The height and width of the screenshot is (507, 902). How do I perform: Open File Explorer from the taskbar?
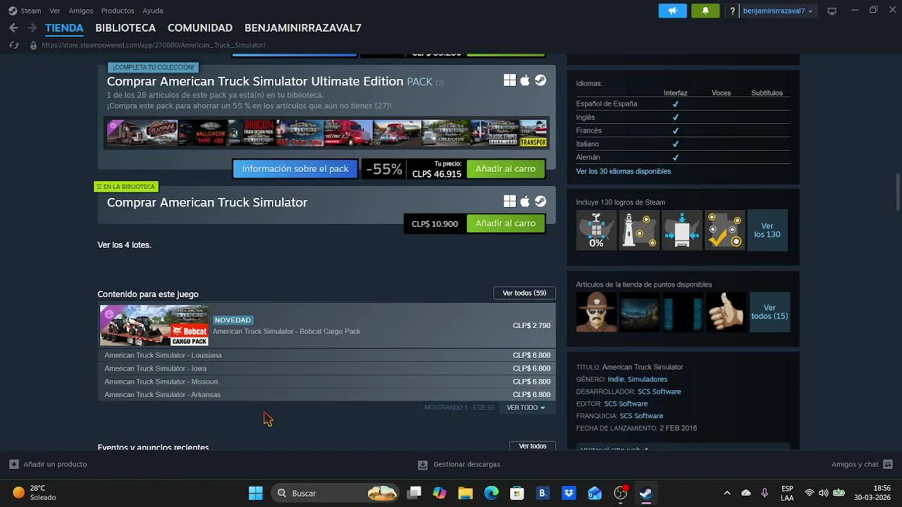click(x=465, y=493)
